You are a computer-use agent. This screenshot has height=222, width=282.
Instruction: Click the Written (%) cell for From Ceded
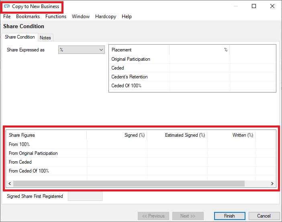[231, 162]
